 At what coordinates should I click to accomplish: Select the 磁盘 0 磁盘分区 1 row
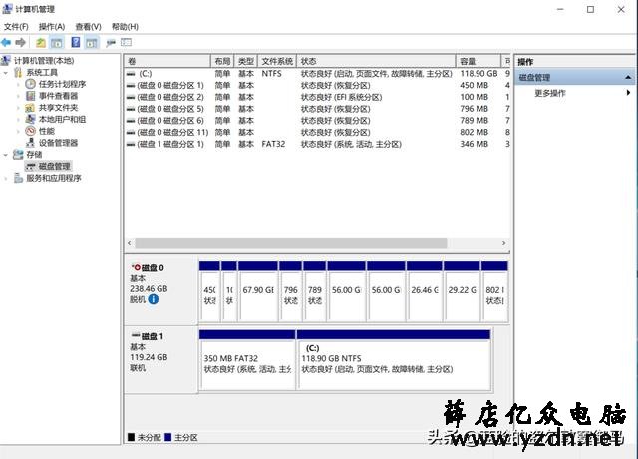317,85
